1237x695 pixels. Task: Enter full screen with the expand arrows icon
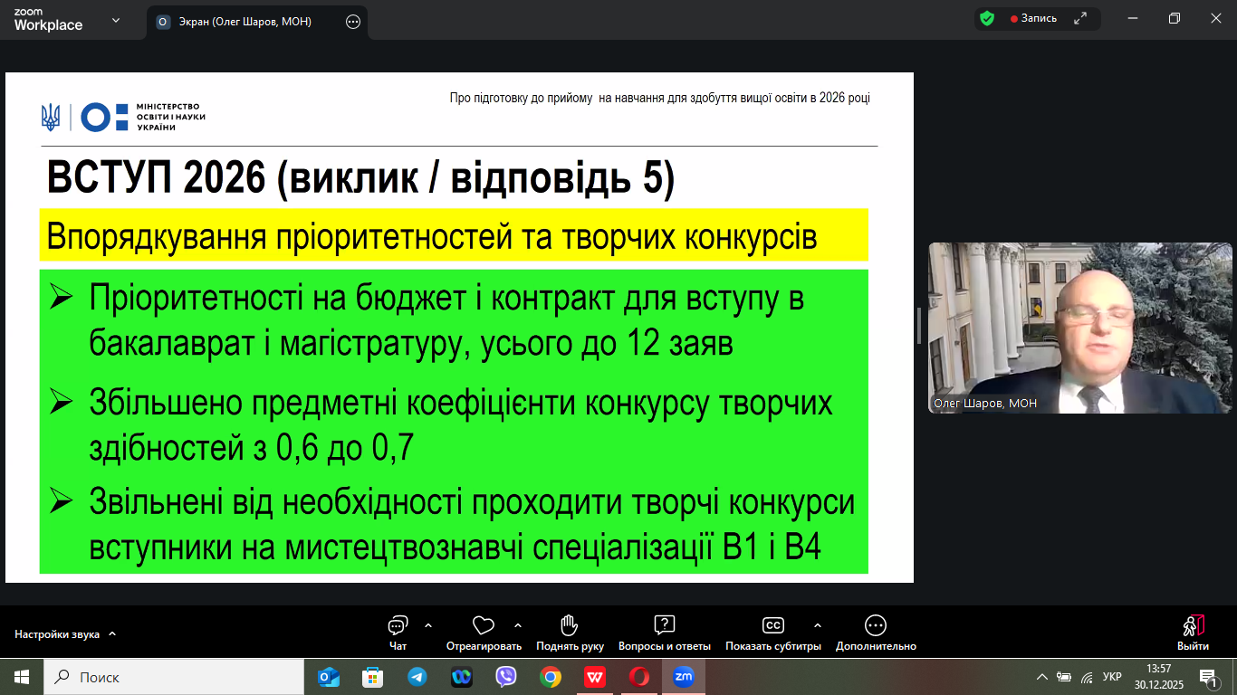[1080, 18]
